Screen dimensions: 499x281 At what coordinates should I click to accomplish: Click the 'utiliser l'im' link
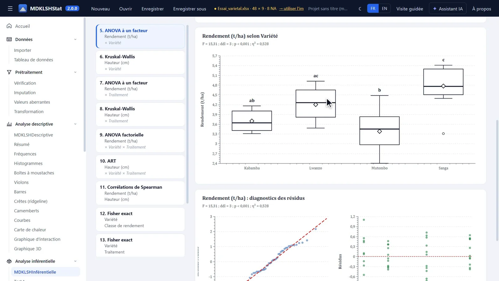tap(291, 8)
